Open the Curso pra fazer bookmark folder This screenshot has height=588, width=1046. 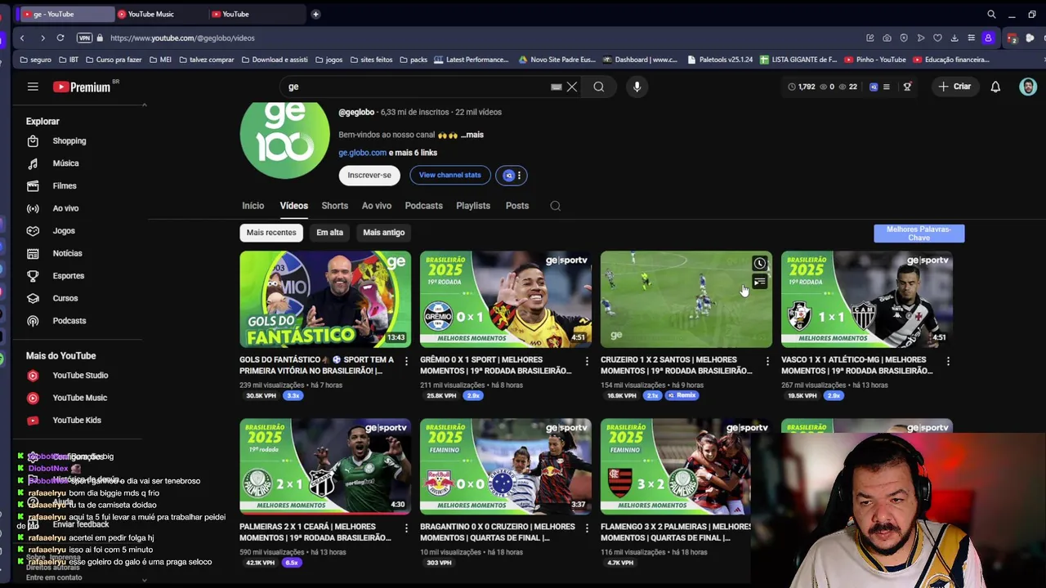[113, 60]
